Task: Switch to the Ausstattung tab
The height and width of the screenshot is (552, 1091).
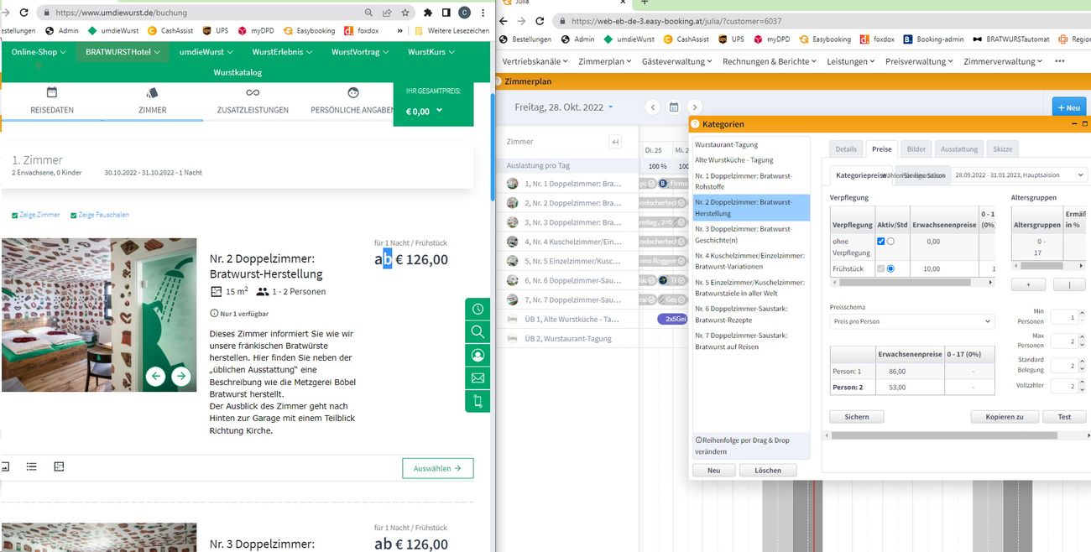Action: point(959,149)
